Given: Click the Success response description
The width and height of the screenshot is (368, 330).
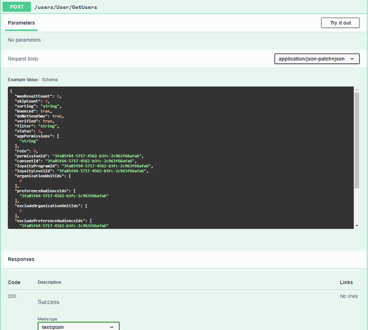Looking at the screenshot, I should coord(48,302).
